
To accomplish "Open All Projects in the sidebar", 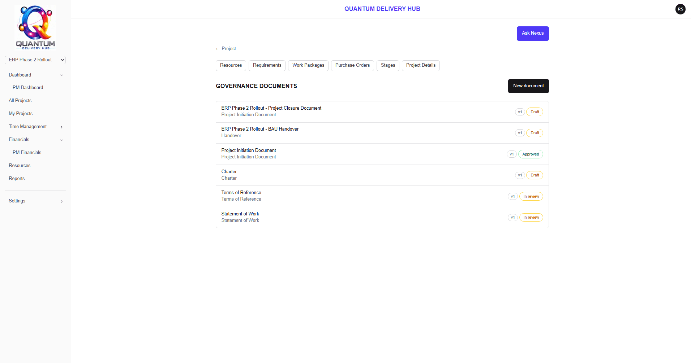I will point(20,101).
